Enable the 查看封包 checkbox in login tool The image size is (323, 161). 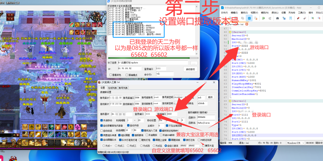point(111,75)
